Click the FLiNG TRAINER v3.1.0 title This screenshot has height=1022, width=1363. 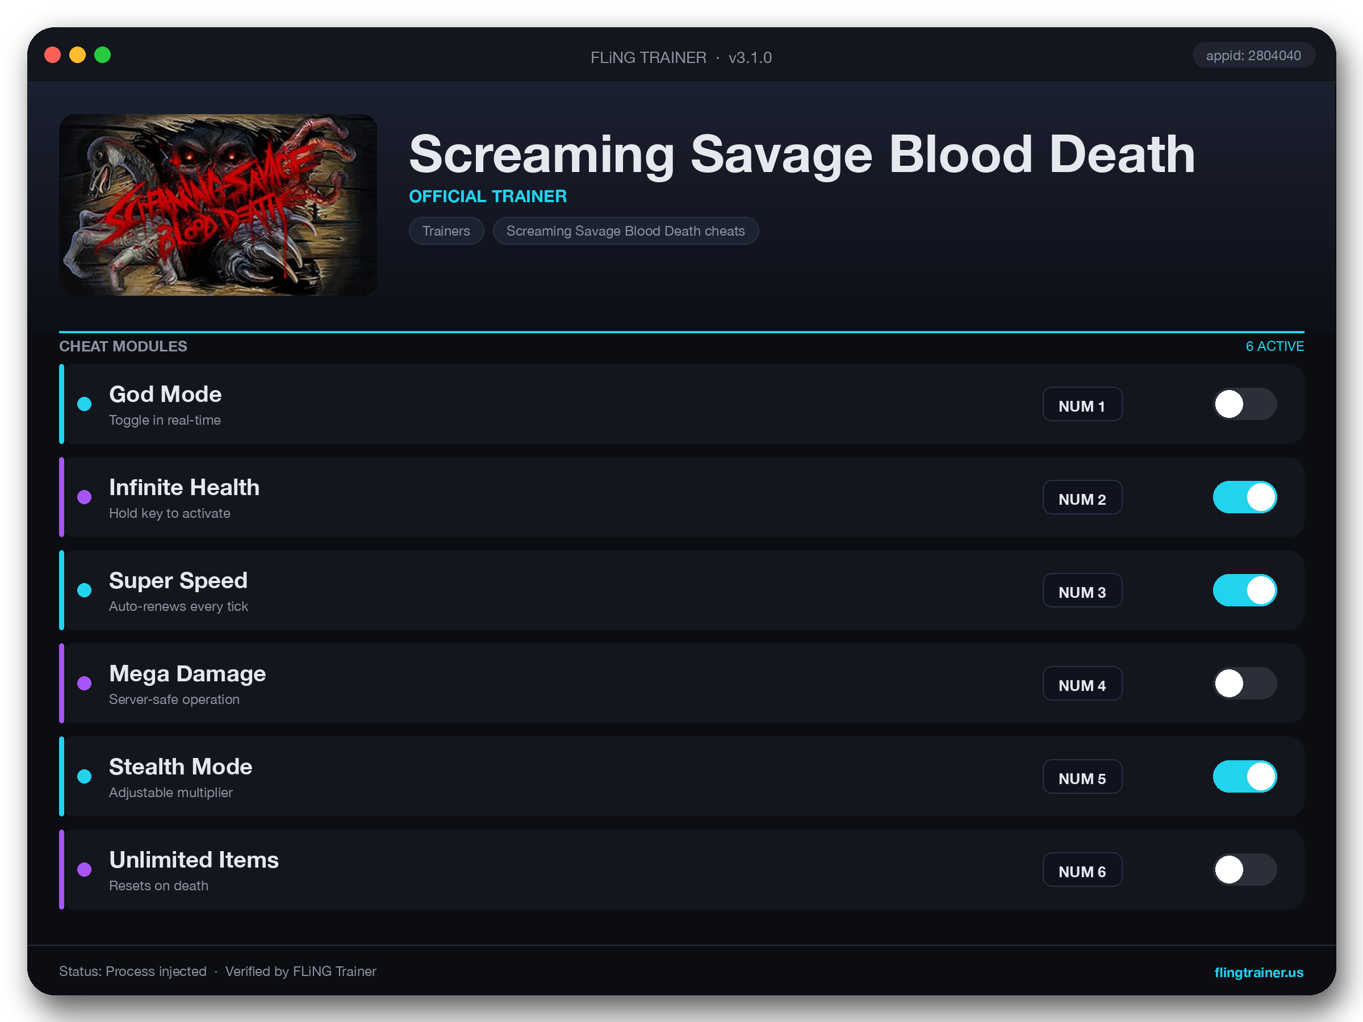[681, 57]
